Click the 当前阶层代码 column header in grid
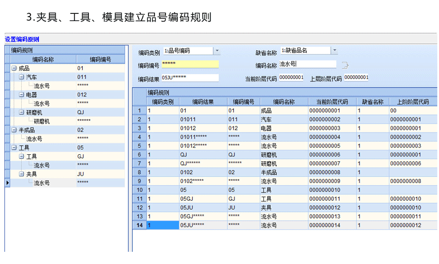This screenshot has height=264, width=439. [332, 101]
